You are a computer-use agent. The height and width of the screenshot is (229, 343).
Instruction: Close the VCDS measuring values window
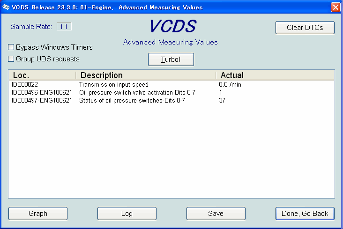336,7
